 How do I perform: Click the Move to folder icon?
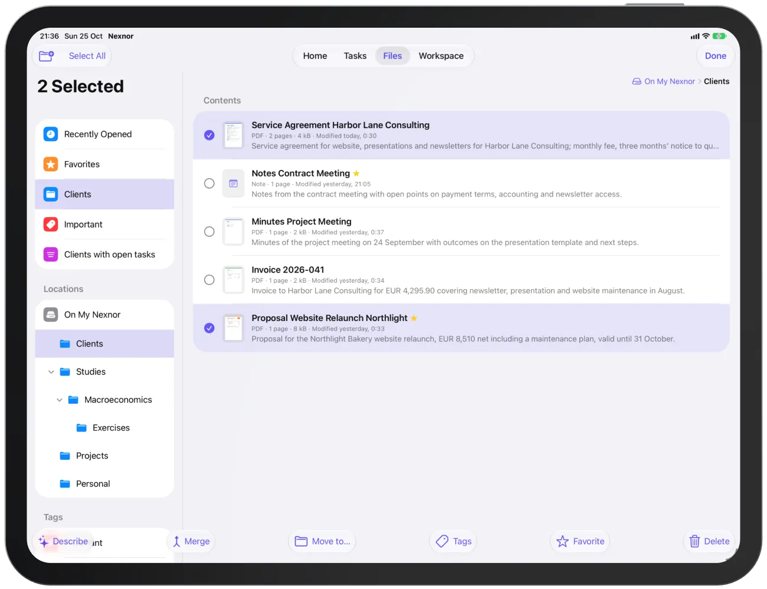pyautogui.click(x=301, y=541)
